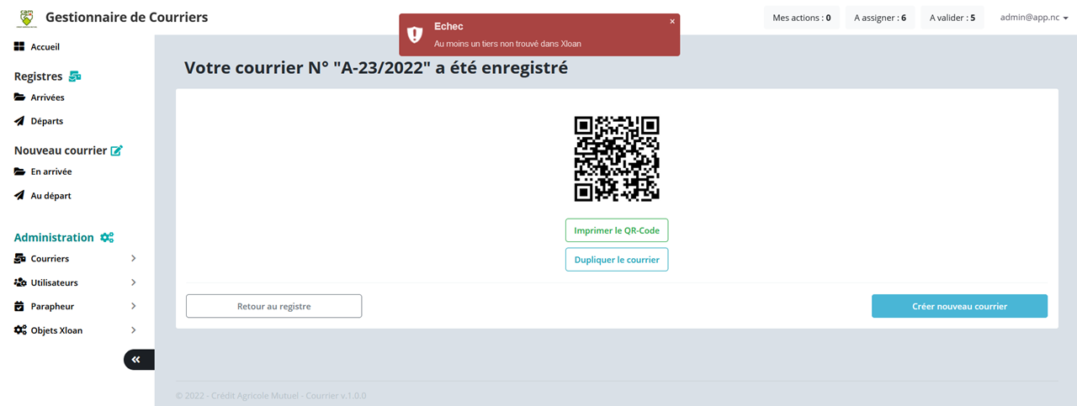The width and height of the screenshot is (1077, 406).
Task: Click the Administration gears icon
Action: tap(107, 238)
